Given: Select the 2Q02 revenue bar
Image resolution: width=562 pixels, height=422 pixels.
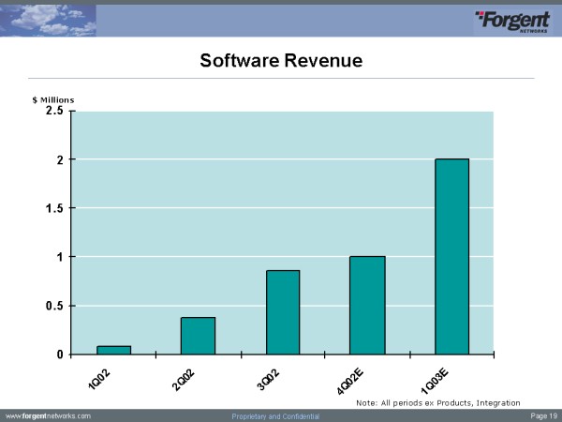Looking at the screenshot, I should point(198,336).
